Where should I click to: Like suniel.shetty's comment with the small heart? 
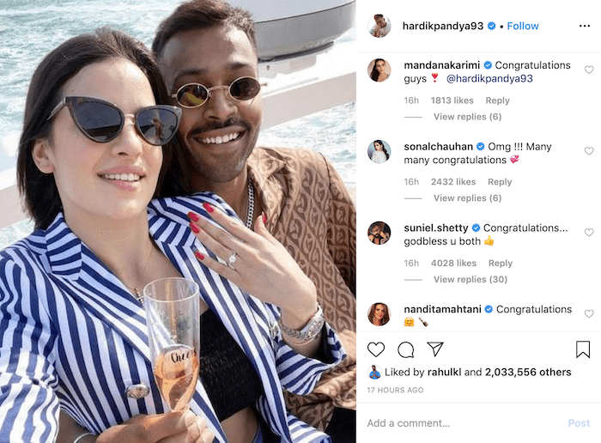click(x=589, y=232)
